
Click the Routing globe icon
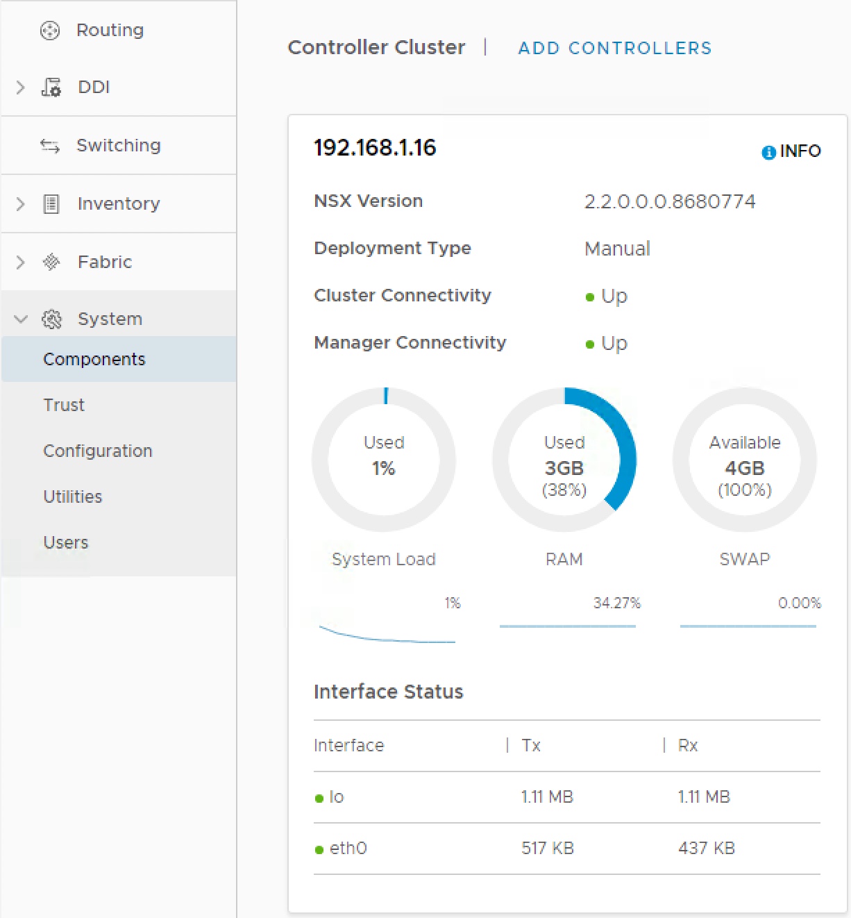point(49,30)
